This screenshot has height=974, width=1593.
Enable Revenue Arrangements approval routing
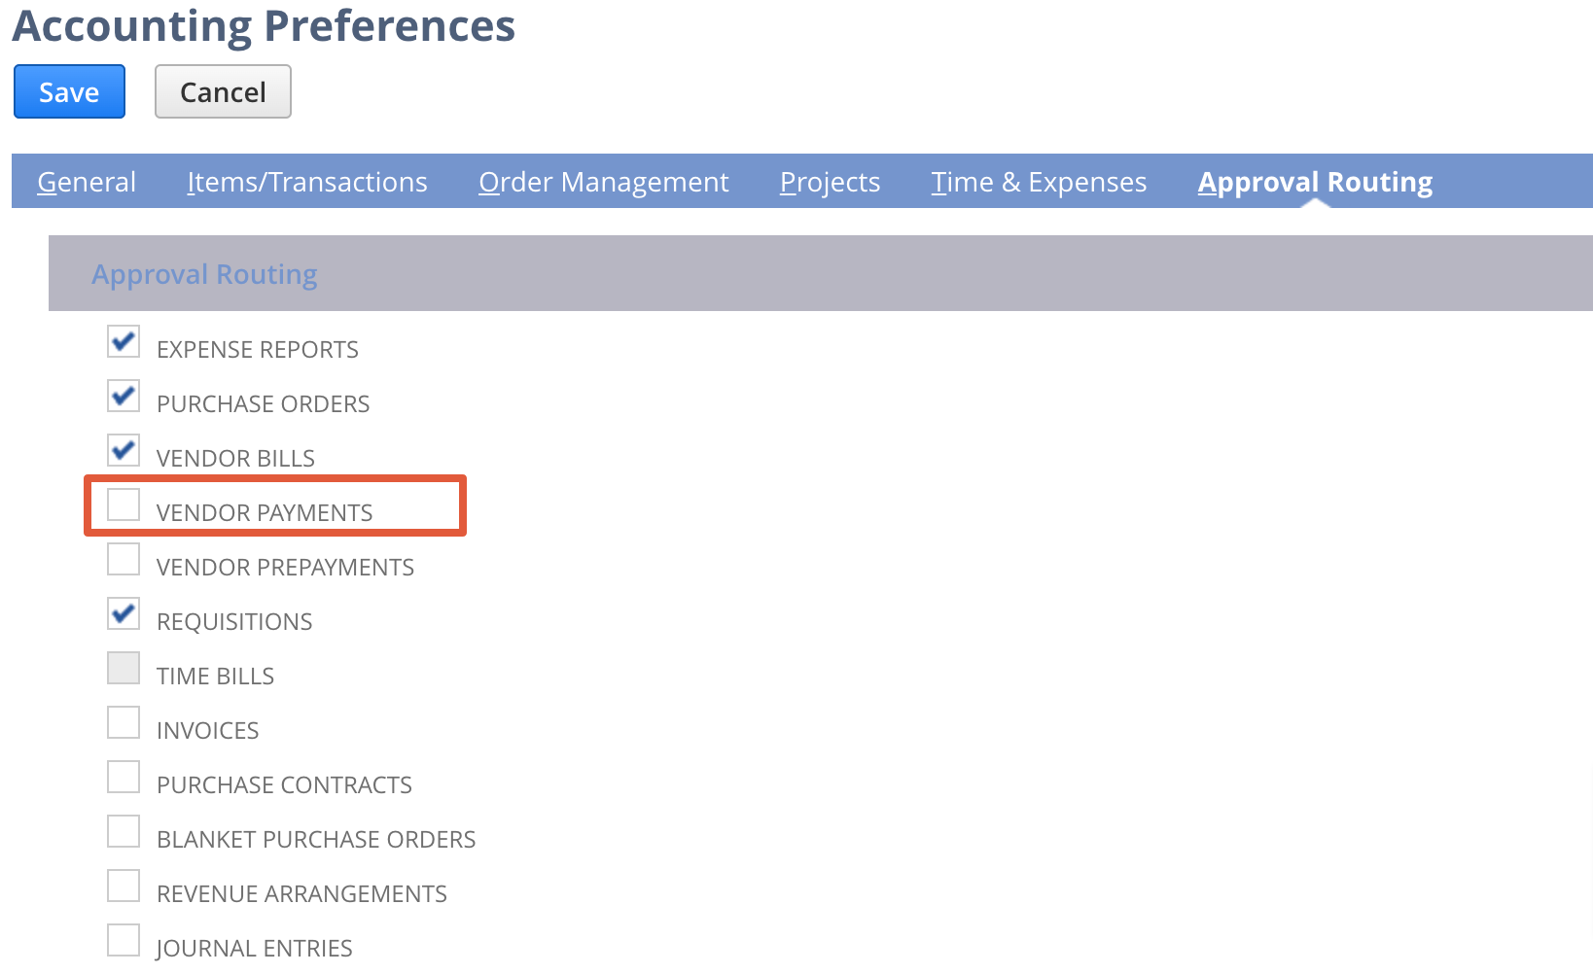124,886
